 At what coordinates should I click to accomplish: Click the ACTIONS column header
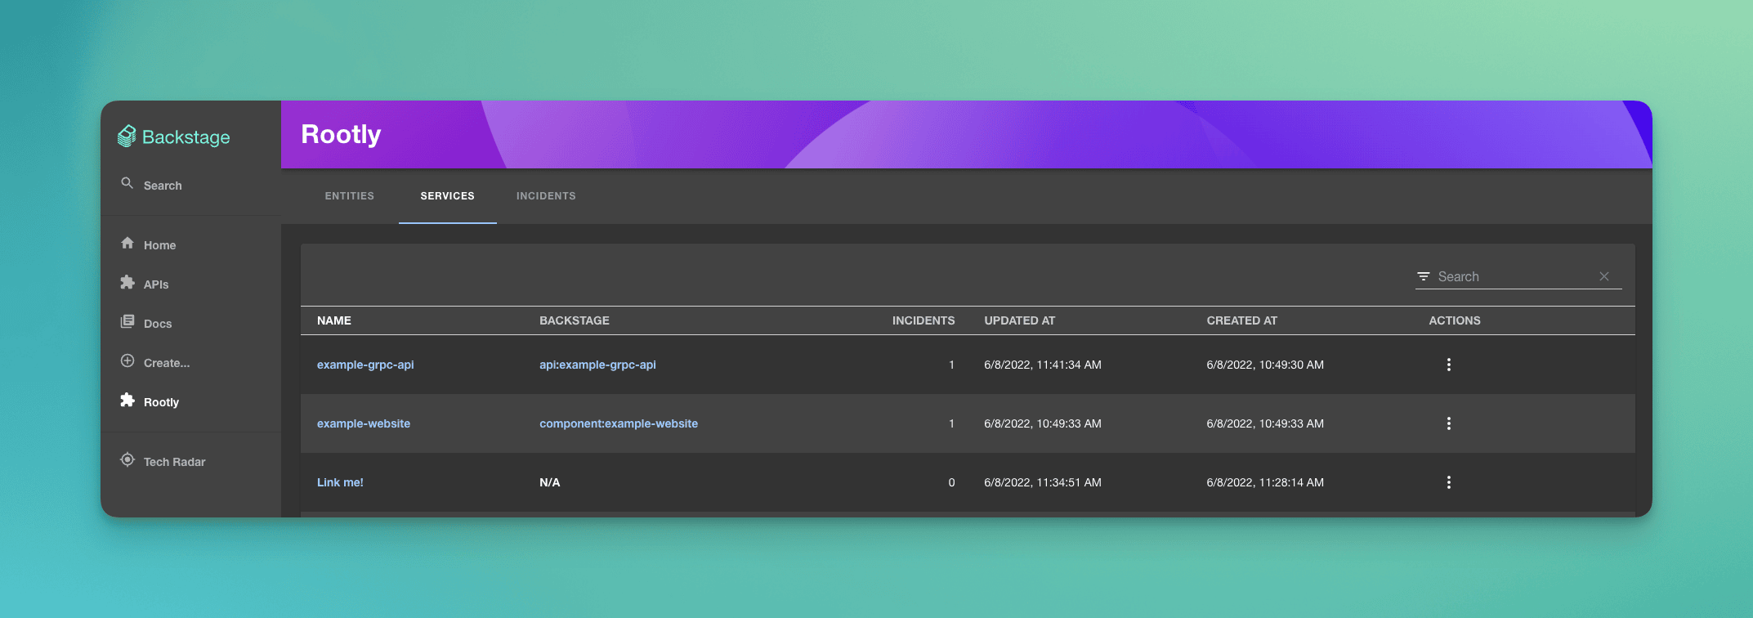(1455, 320)
